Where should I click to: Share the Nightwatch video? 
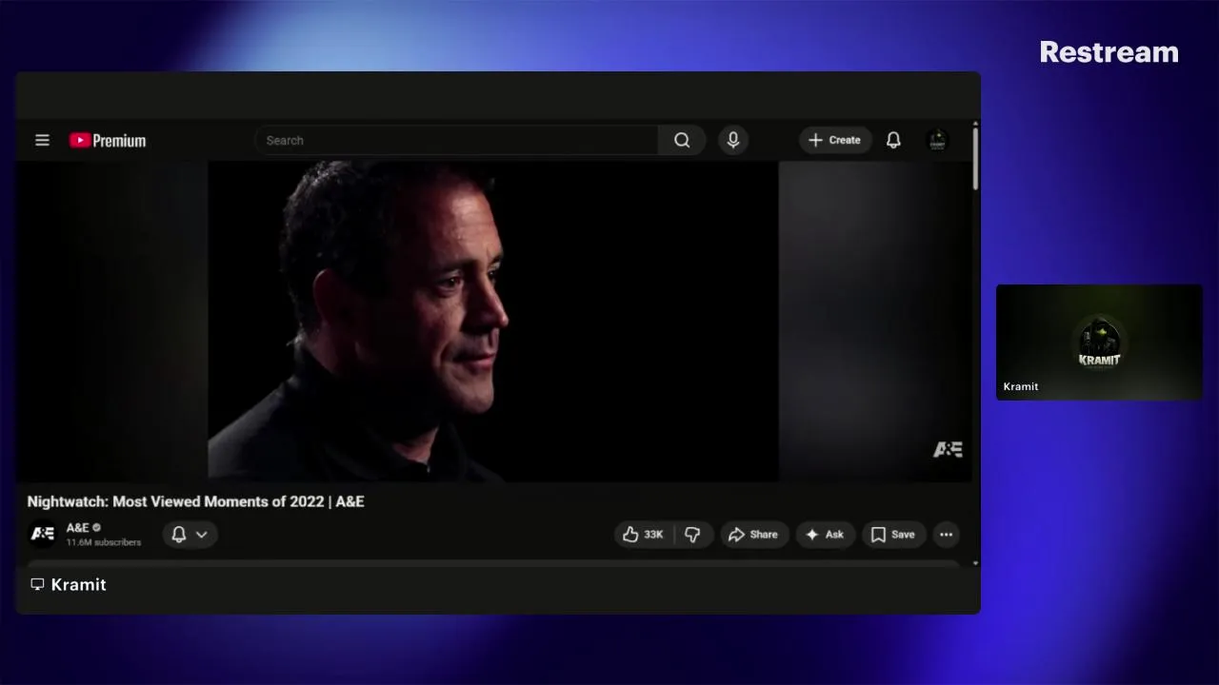coord(753,535)
